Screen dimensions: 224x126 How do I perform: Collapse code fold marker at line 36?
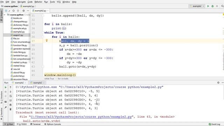[x=43, y=37]
